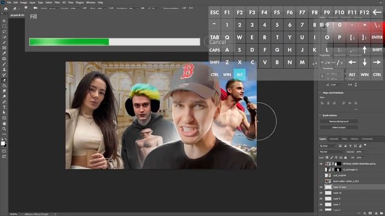The image size is (385, 216).
Task: Click the align left edges icon
Action: (x=322, y=103)
